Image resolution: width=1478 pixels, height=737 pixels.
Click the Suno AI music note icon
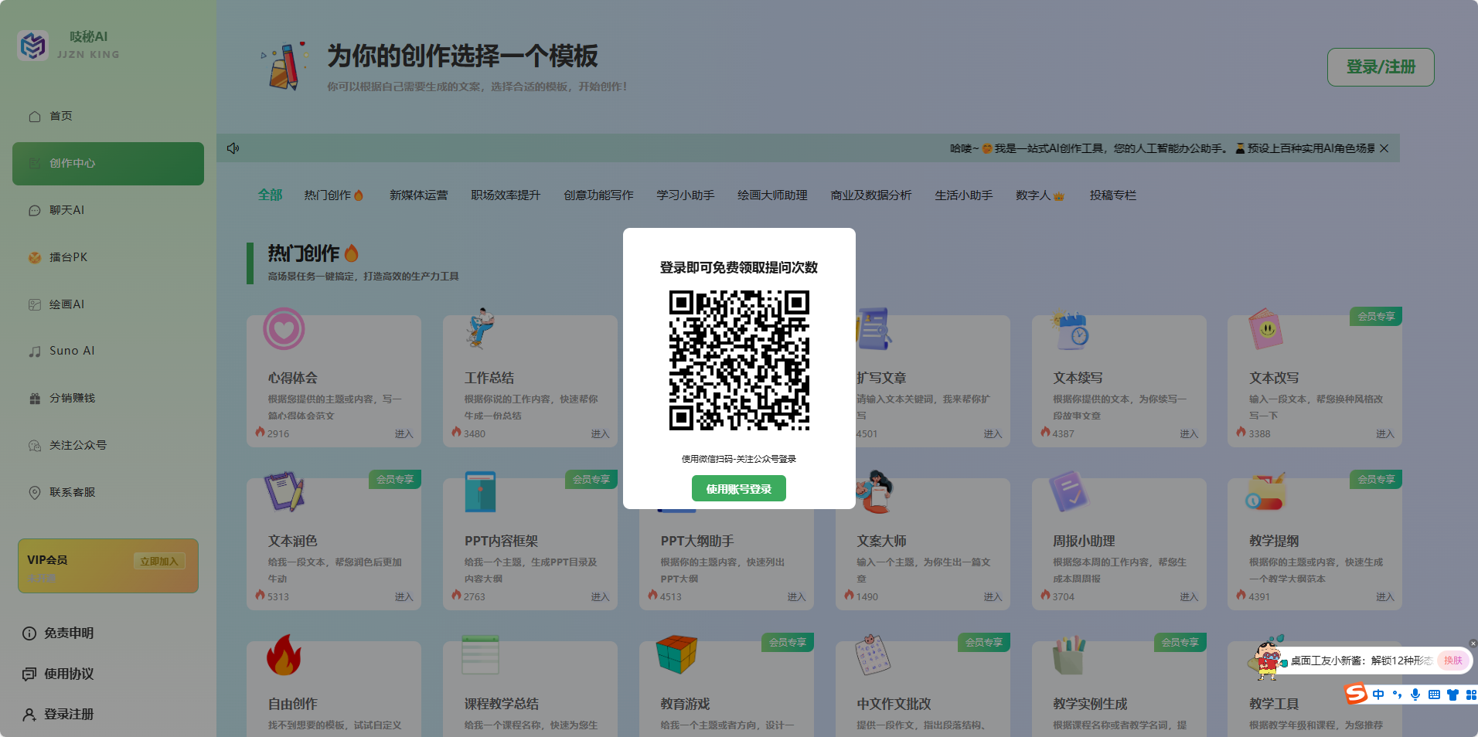(x=35, y=352)
